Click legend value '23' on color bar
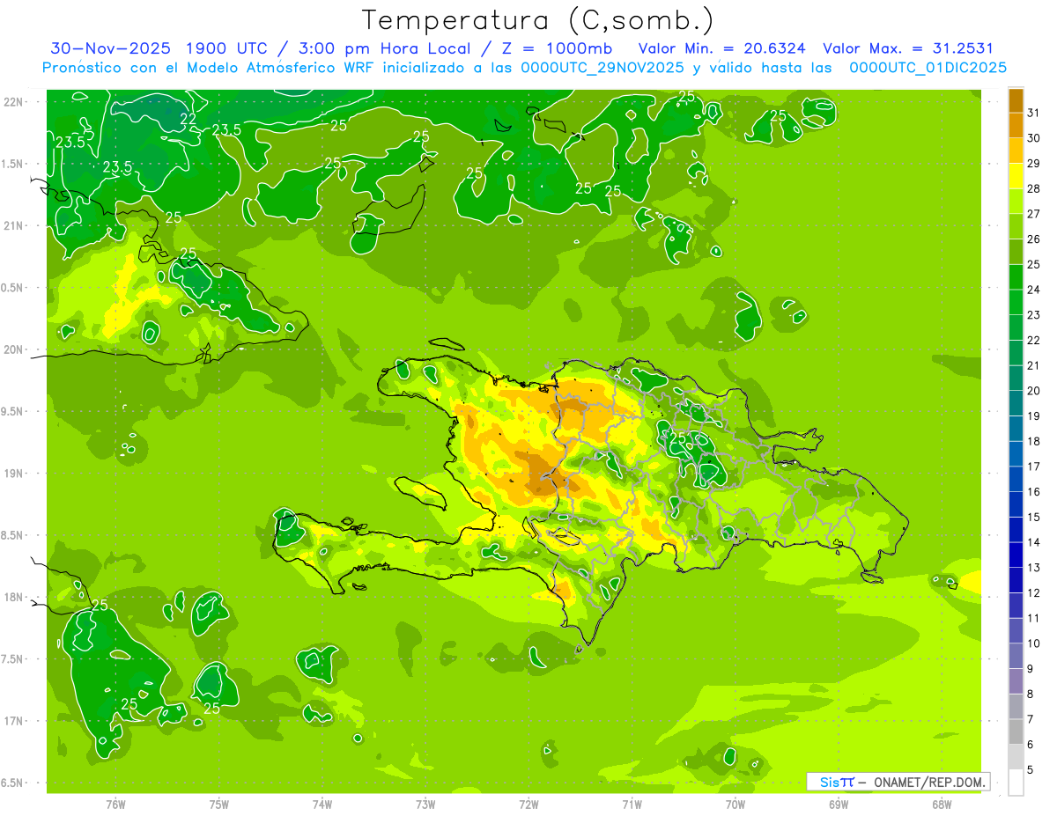Image resolution: width=1057 pixels, height=816 pixels. (1034, 315)
